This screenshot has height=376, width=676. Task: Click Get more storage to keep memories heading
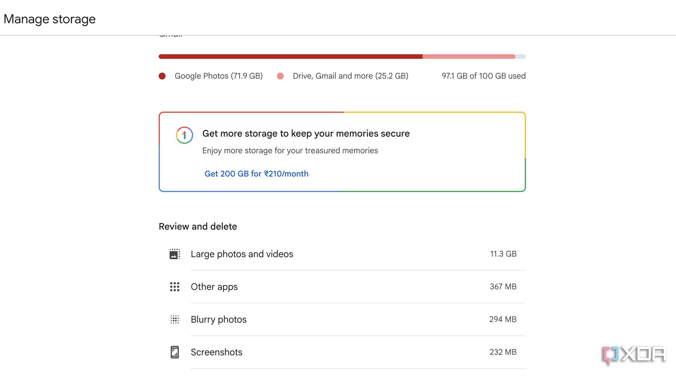pyautogui.click(x=306, y=134)
